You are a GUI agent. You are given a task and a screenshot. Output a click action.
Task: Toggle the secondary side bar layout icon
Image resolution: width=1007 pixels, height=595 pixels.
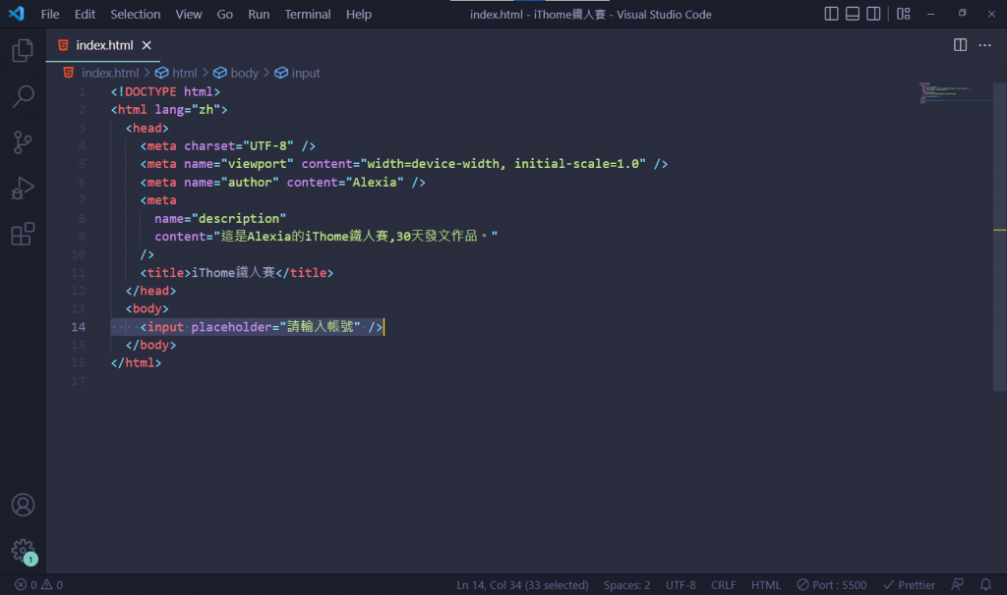tap(873, 14)
